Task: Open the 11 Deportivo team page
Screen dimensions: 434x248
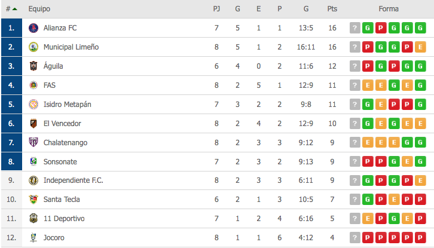Action: tap(63, 219)
